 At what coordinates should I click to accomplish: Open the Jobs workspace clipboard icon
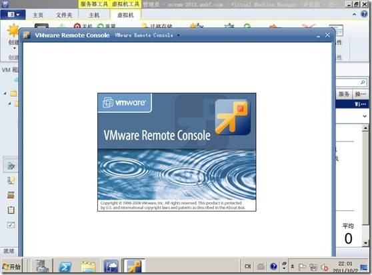[x=11, y=210]
